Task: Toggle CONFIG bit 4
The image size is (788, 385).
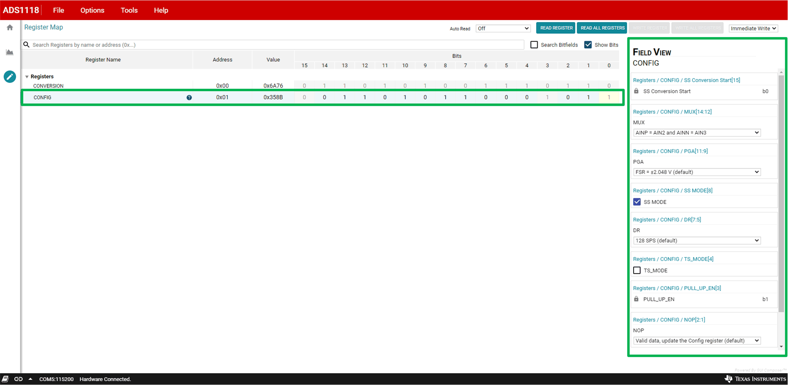Action: click(527, 97)
